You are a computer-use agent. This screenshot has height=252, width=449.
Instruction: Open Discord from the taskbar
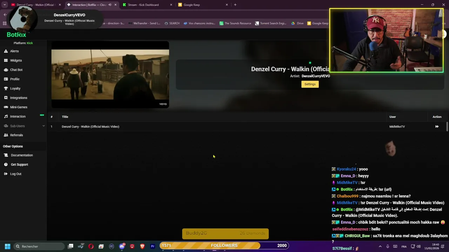pos(122,246)
